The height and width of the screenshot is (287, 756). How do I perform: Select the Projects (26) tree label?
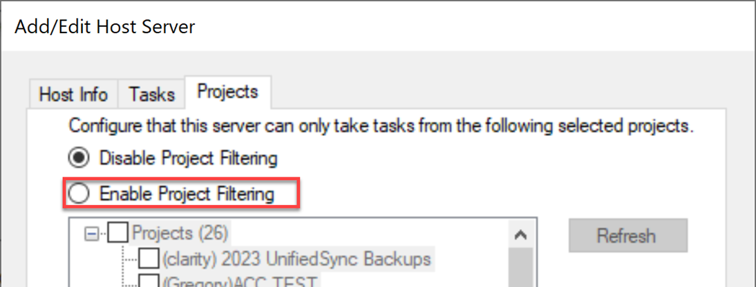pyautogui.click(x=180, y=233)
